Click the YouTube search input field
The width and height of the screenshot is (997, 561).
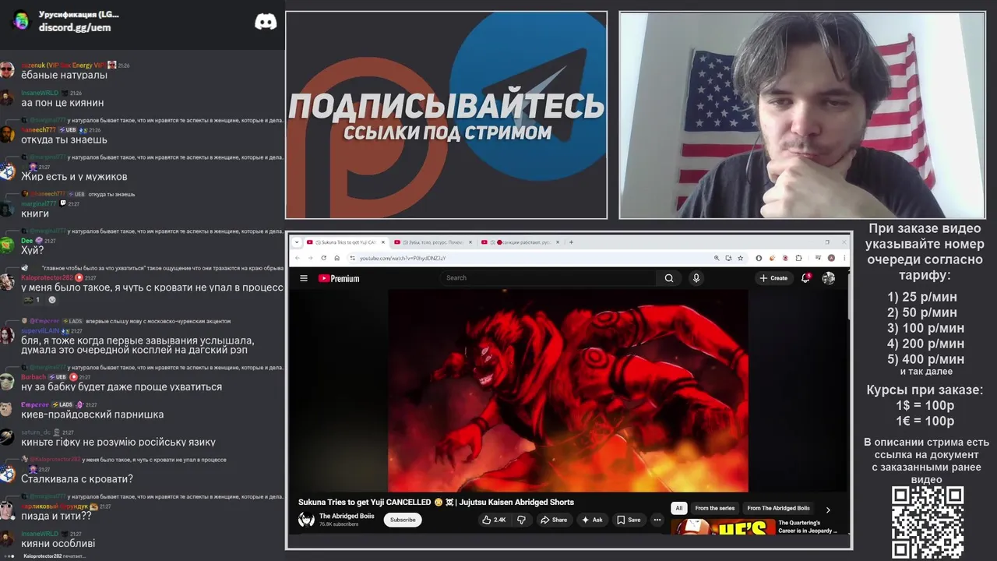click(x=550, y=278)
